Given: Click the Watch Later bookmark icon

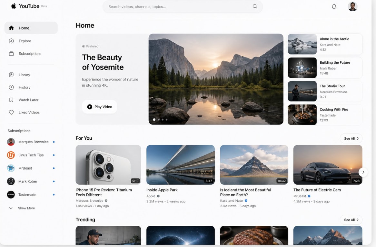Looking at the screenshot, I should pos(11,100).
